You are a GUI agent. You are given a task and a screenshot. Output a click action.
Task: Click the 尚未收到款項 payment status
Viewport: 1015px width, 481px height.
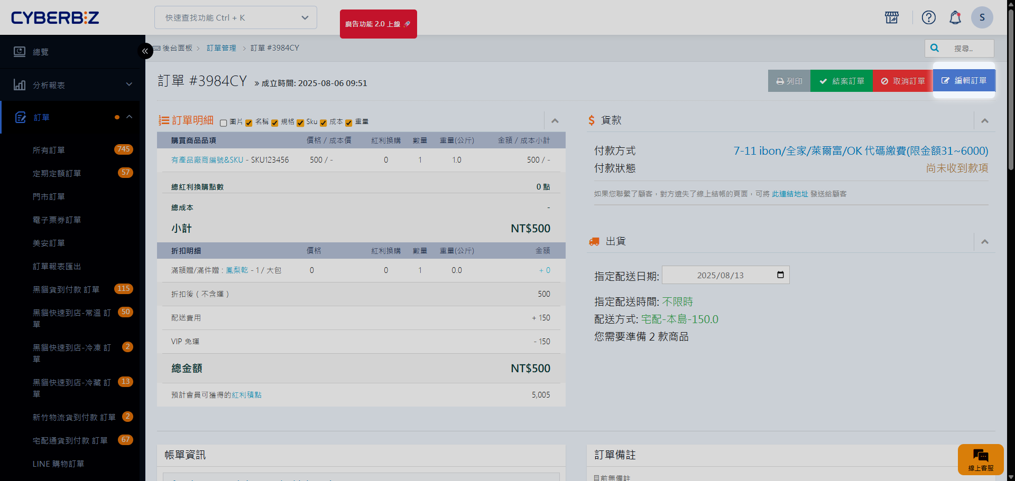pyautogui.click(x=957, y=168)
